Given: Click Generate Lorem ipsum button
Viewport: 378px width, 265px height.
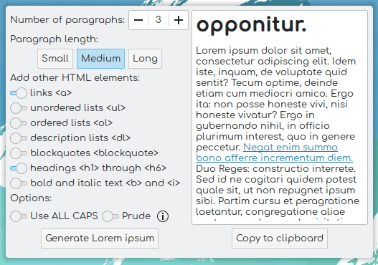Looking at the screenshot, I should 100,238.
